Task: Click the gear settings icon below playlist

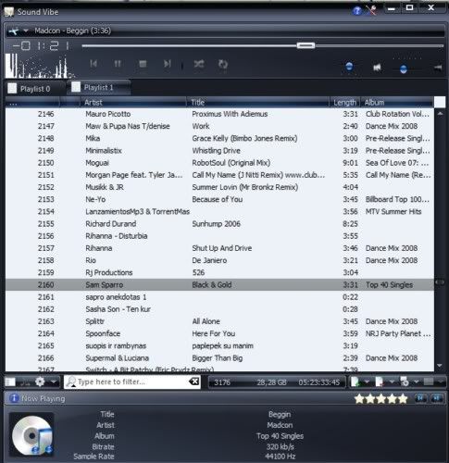Action: point(40,382)
